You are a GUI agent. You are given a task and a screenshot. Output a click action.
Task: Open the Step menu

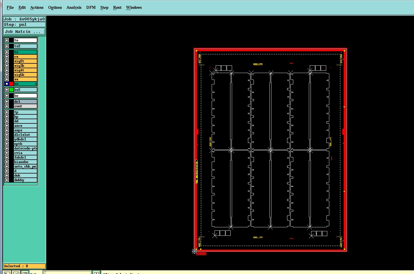(x=104, y=7)
